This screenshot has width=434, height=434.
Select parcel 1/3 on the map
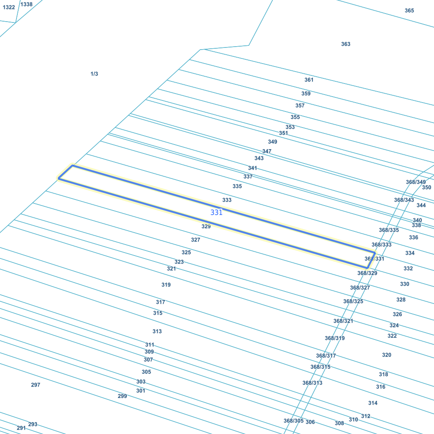point(94,74)
